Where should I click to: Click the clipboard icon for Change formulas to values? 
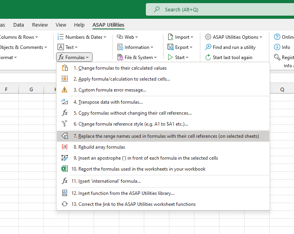tap(65, 68)
